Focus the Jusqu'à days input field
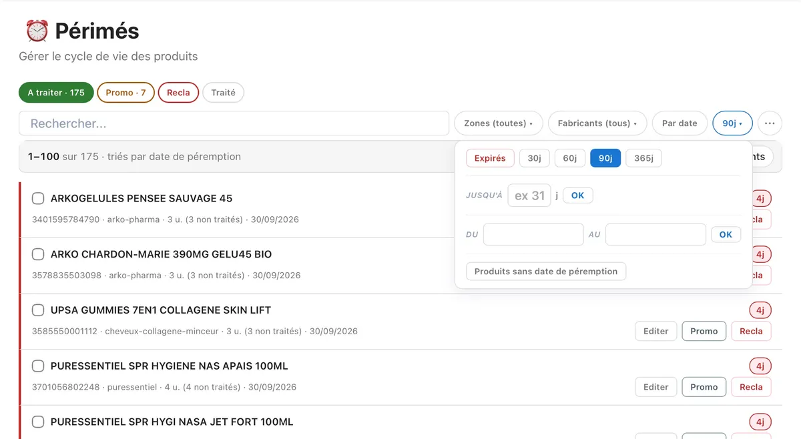This screenshot has width=801, height=439. [529, 195]
